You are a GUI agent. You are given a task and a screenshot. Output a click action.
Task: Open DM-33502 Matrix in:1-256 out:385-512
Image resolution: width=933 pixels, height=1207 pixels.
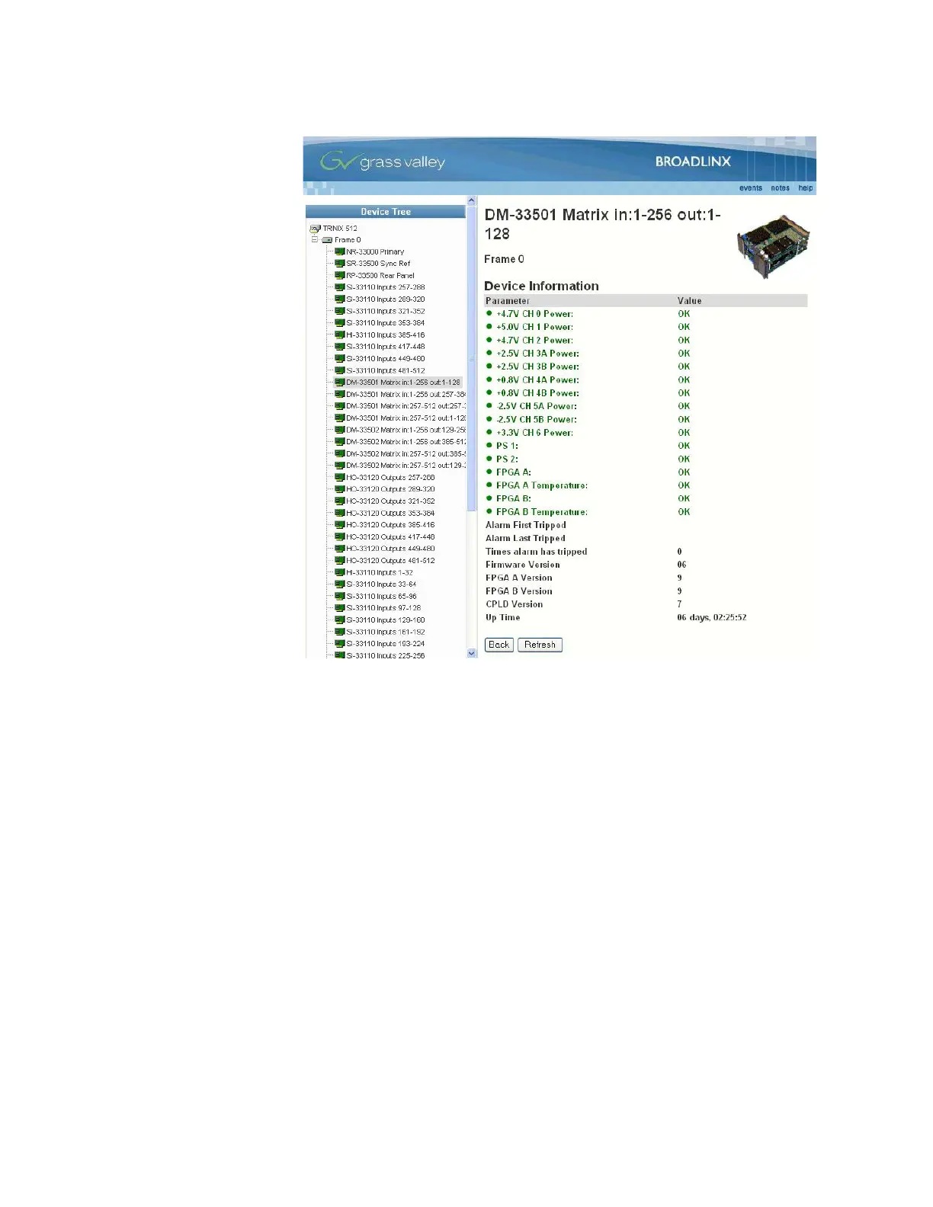(x=406, y=442)
